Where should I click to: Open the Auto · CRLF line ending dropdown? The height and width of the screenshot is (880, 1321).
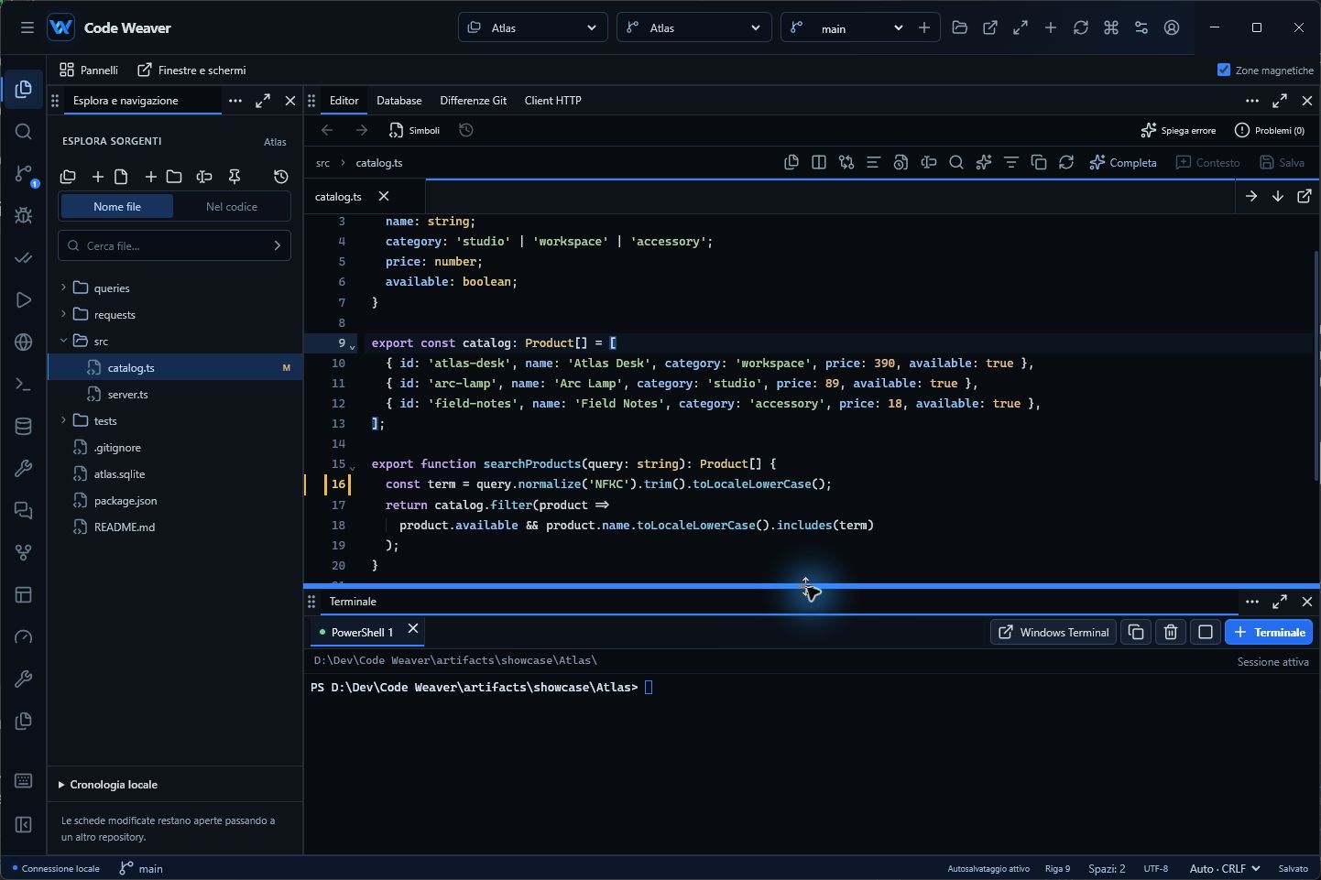(x=1225, y=868)
